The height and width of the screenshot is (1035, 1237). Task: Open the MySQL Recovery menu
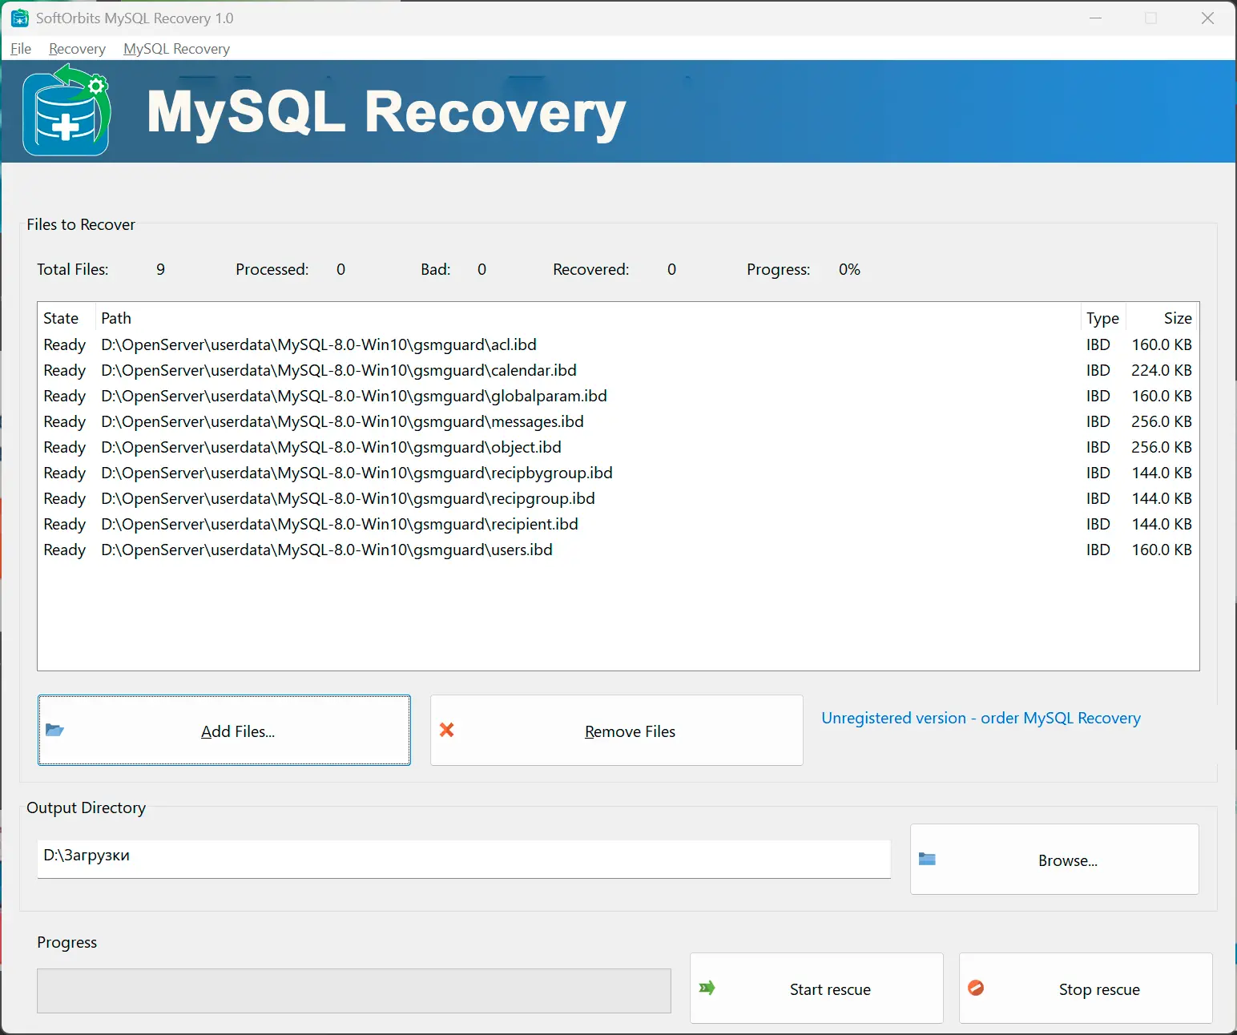point(176,49)
